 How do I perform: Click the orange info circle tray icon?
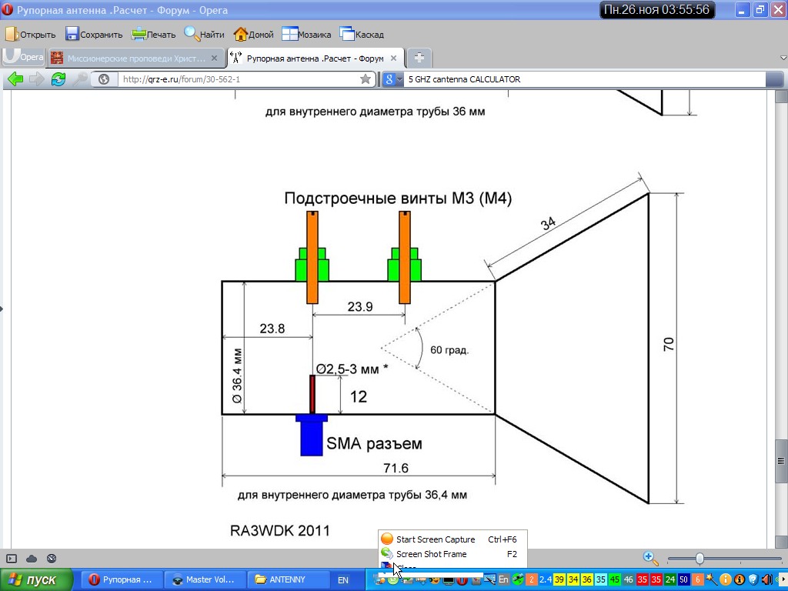pos(725,579)
